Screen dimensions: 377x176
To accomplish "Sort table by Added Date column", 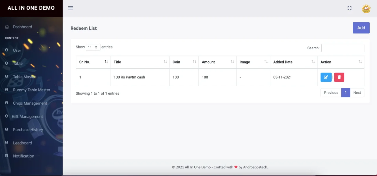I will click(x=294, y=62).
